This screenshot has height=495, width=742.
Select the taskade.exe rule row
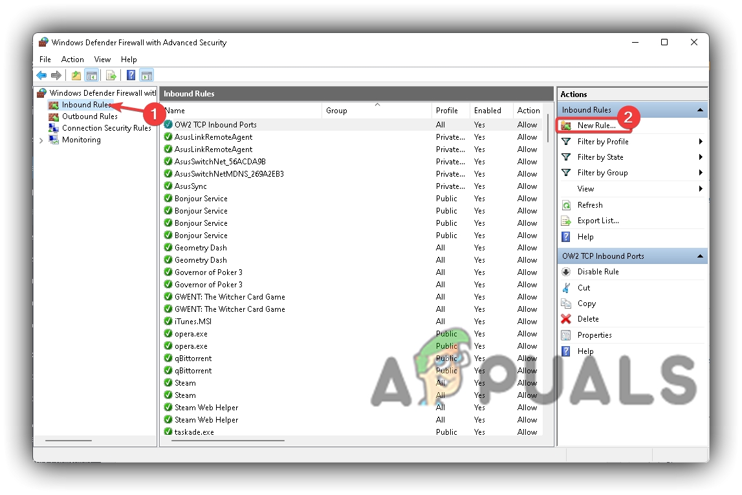353,432
